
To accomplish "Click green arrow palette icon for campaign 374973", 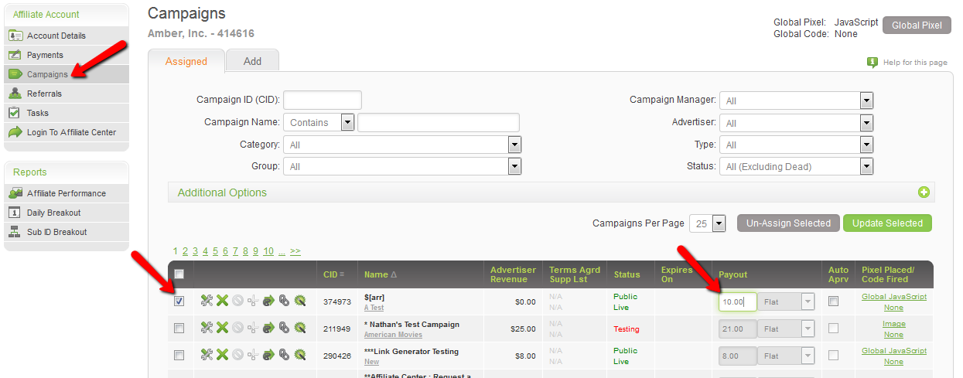I will pyautogui.click(x=268, y=301).
